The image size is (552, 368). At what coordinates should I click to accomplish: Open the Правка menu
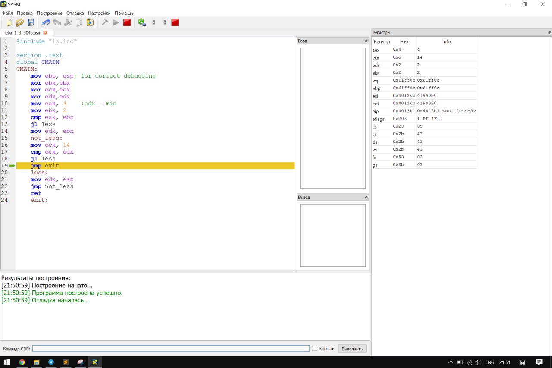(x=25, y=13)
